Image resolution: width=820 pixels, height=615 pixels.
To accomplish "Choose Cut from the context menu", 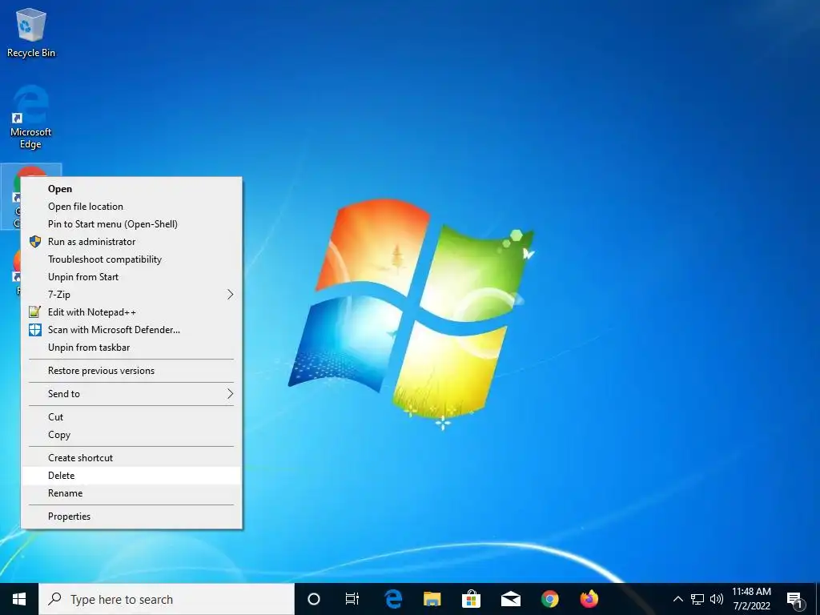I will tap(131, 416).
